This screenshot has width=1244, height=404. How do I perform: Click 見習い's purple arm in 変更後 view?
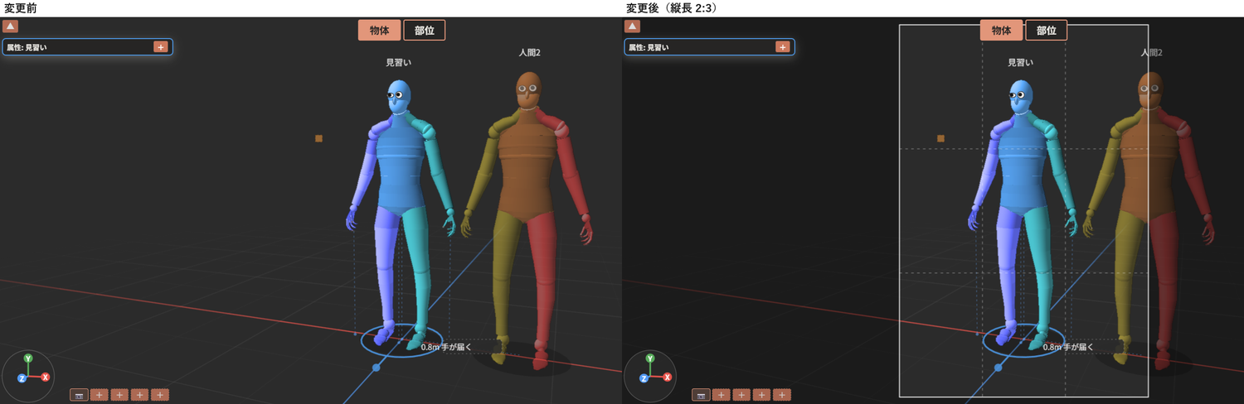click(x=987, y=170)
